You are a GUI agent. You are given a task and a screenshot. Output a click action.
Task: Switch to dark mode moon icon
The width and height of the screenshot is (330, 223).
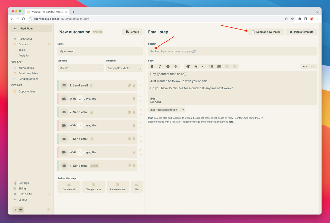point(16,209)
